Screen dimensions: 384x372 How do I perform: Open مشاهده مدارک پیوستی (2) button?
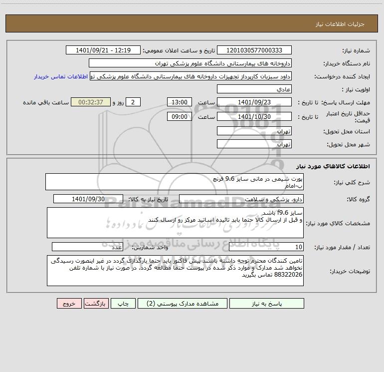(x=183, y=303)
